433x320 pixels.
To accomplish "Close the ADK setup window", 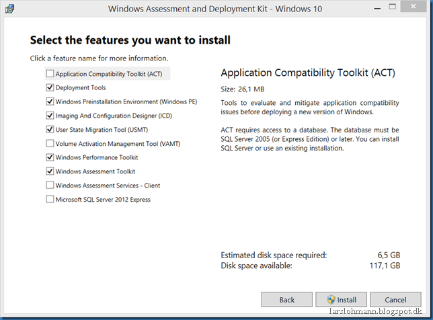I will [413, 7].
